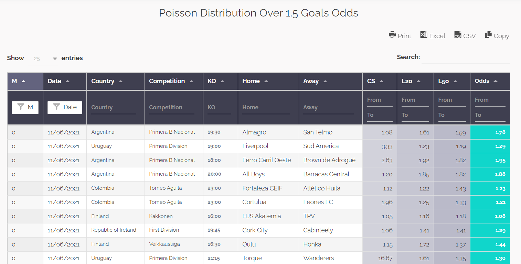
Task: Click the L20 From filter field
Action: [x=415, y=100]
